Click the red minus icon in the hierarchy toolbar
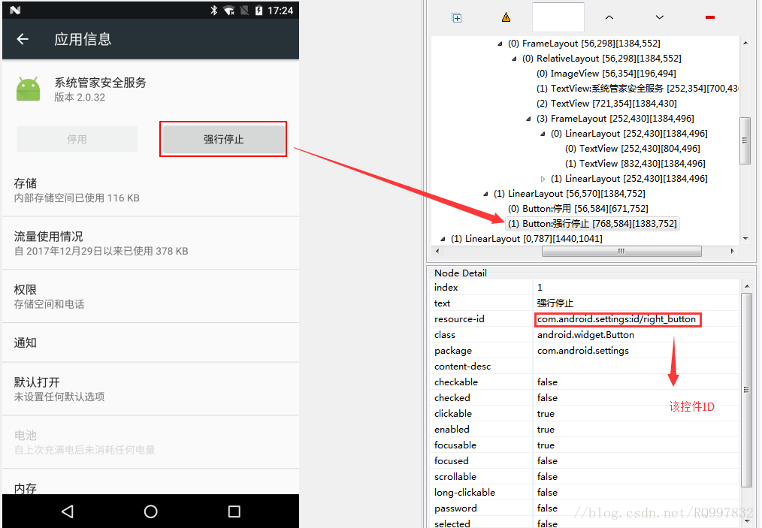This screenshot has width=762, height=528. [x=710, y=17]
